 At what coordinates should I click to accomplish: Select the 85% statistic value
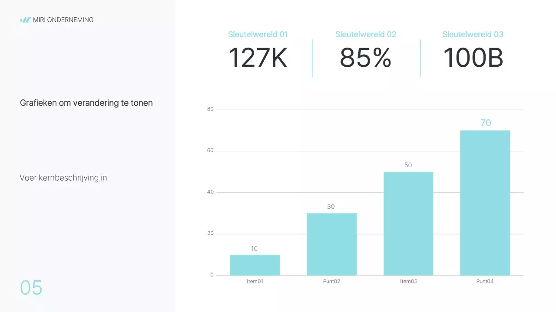tap(366, 58)
